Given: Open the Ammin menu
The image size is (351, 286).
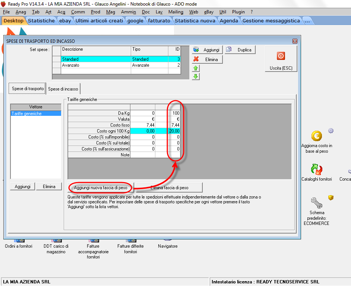Looking at the screenshot, I should [x=129, y=12].
